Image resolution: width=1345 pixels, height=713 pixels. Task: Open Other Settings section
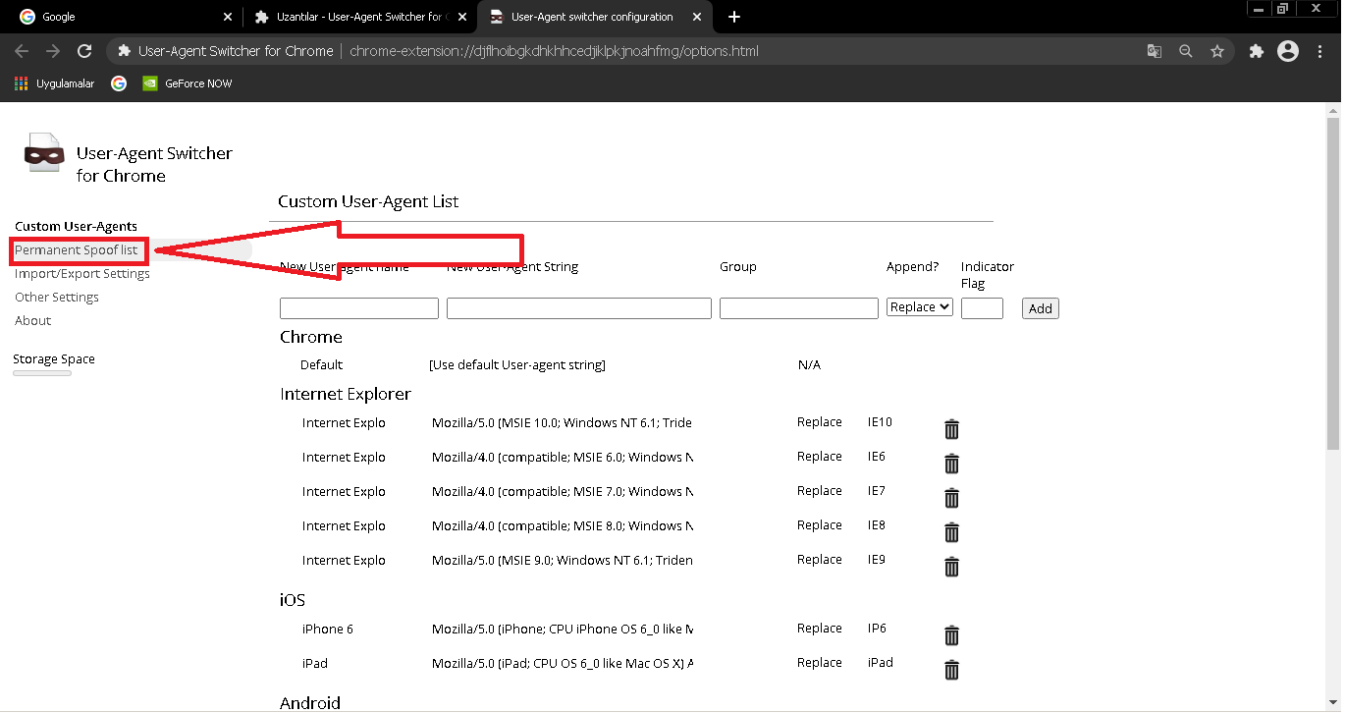click(57, 298)
